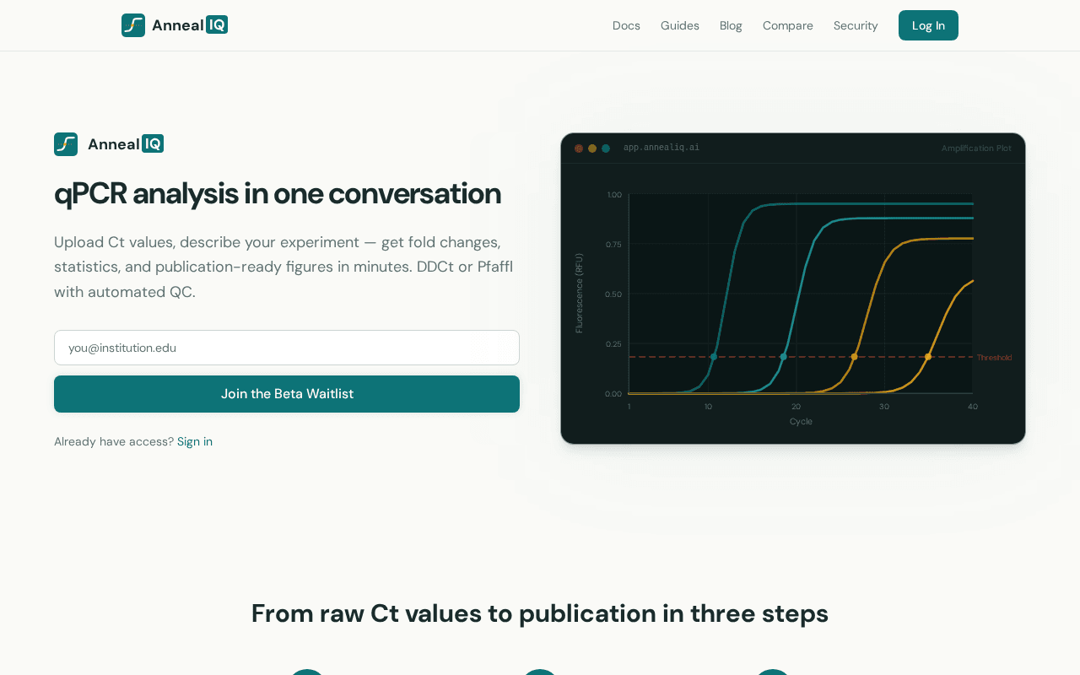
Task: Click the three steps section heading
Action: pyautogui.click(x=540, y=613)
